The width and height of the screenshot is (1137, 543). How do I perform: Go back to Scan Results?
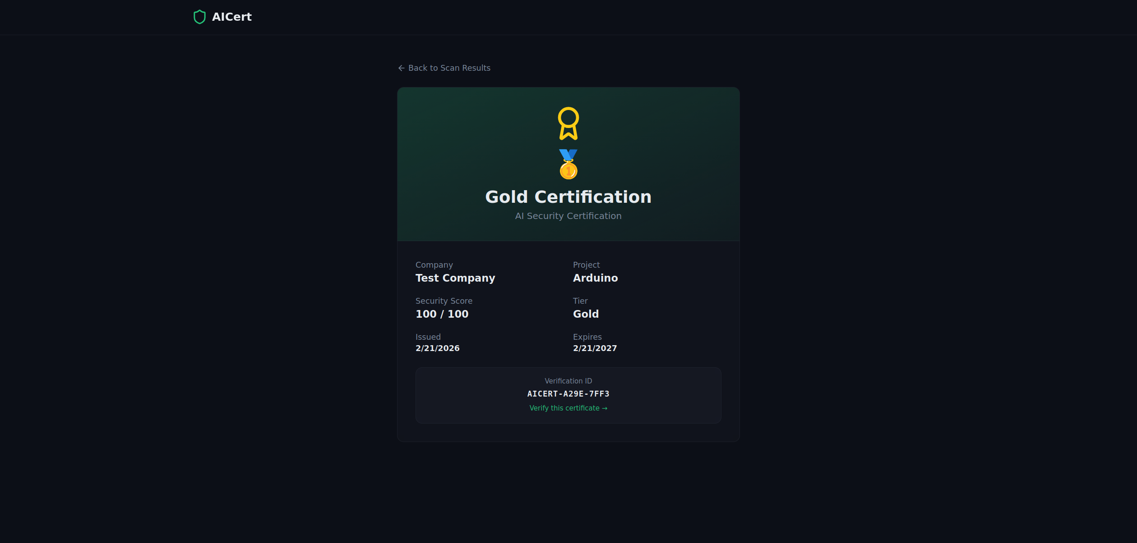(x=448, y=68)
